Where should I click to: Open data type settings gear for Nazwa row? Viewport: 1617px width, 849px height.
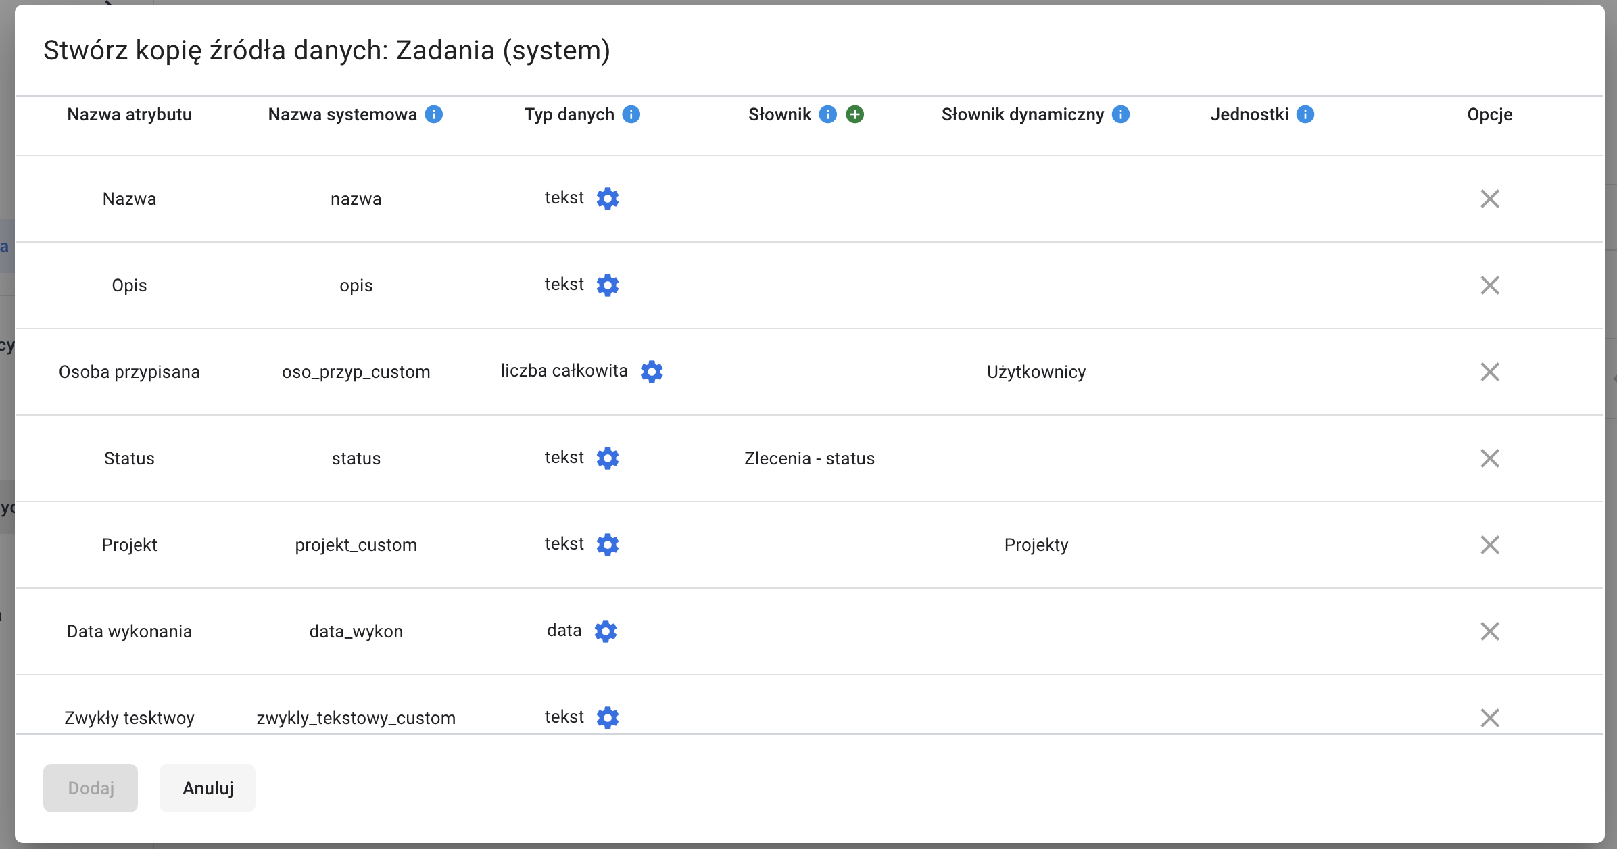pyautogui.click(x=608, y=199)
